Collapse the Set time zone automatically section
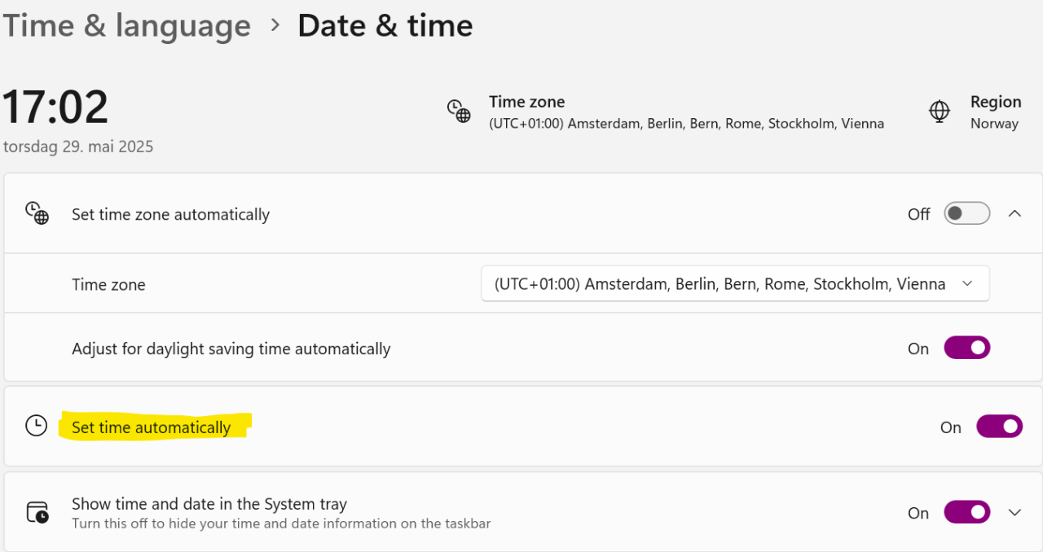 (x=1014, y=213)
